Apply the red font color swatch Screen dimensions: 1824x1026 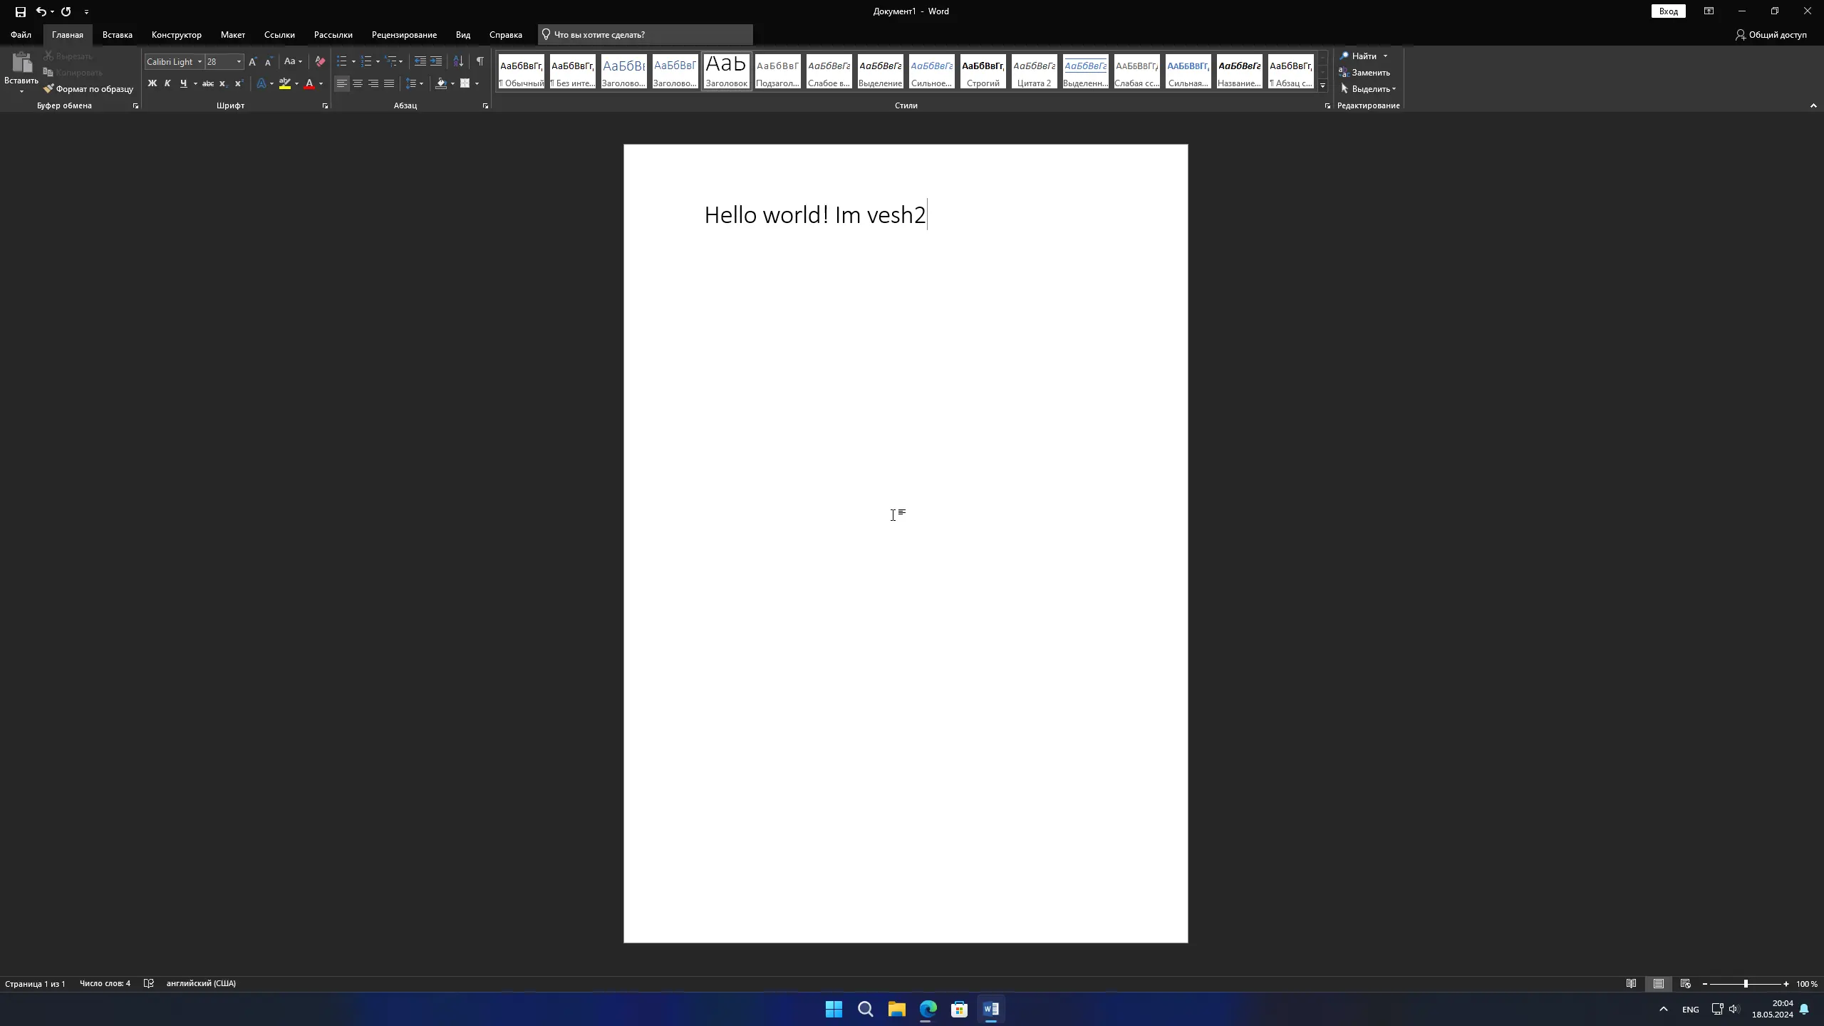309,83
